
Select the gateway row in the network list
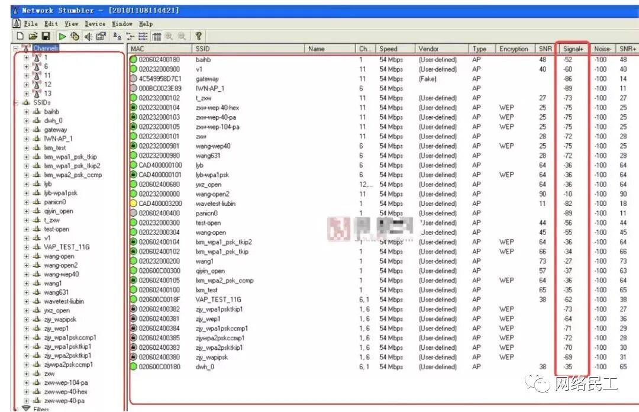tap(383, 79)
